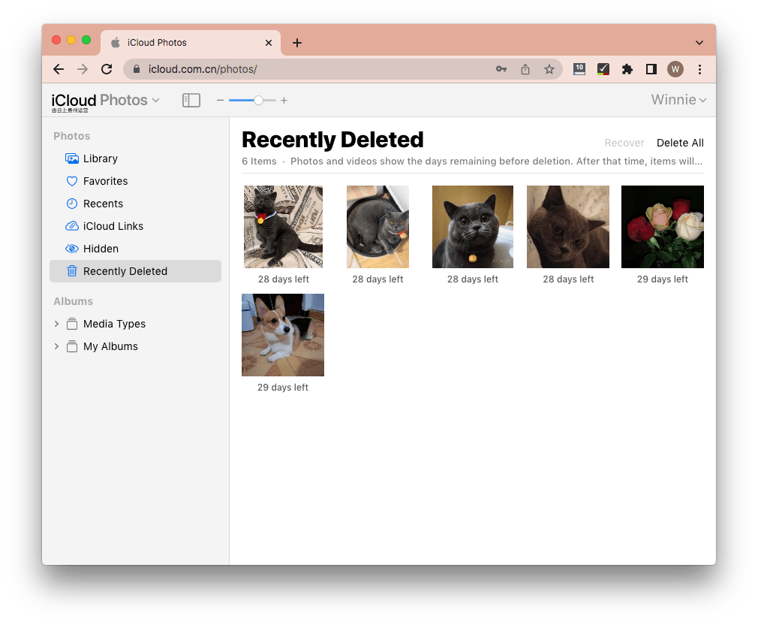758x625 pixels.
Task: Open the iCloud Photos app switcher dropdown
Action: pyautogui.click(x=157, y=100)
